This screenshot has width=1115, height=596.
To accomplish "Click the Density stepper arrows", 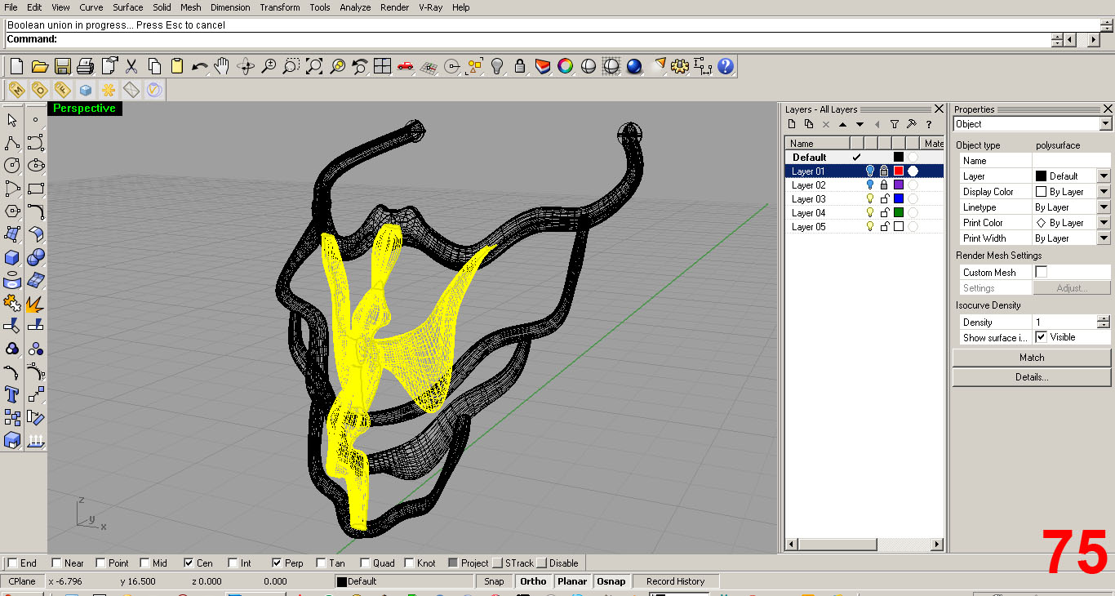I will point(1104,322).
